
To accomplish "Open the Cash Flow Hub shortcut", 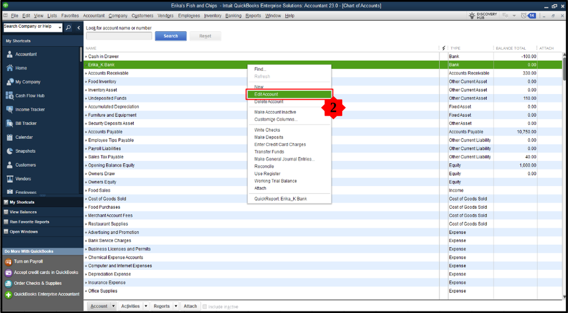I will pos(31,96).
